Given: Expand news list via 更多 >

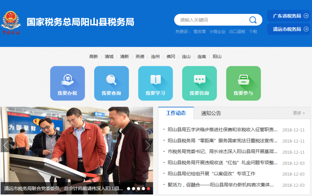Looking at the screenshot, I should 299,113.
